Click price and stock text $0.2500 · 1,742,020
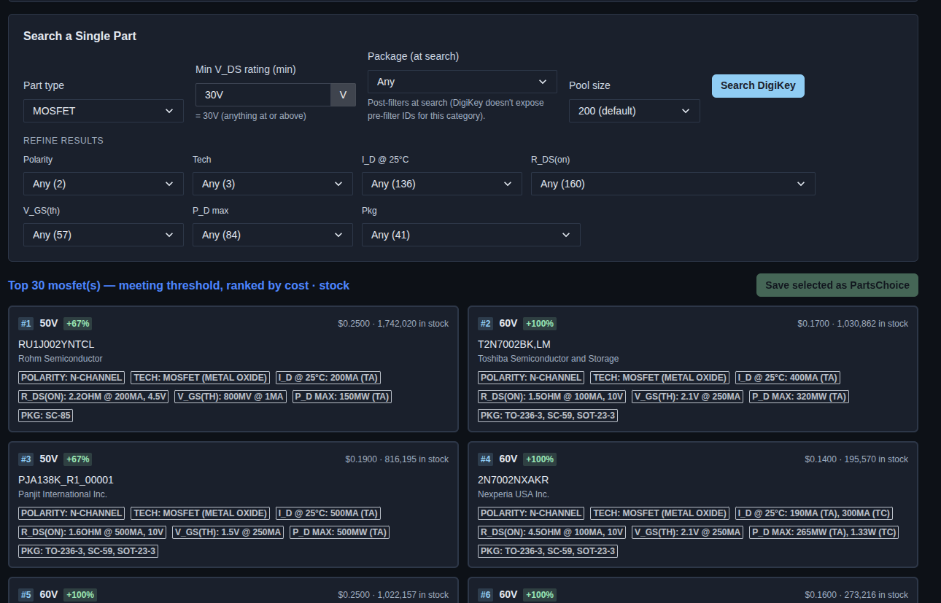The width and height of the screenshot is (941, 603). [393, 324]
